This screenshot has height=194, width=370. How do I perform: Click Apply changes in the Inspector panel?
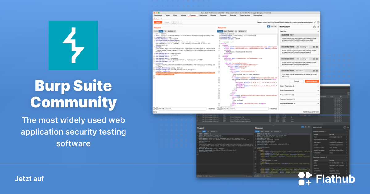point(311,81)
